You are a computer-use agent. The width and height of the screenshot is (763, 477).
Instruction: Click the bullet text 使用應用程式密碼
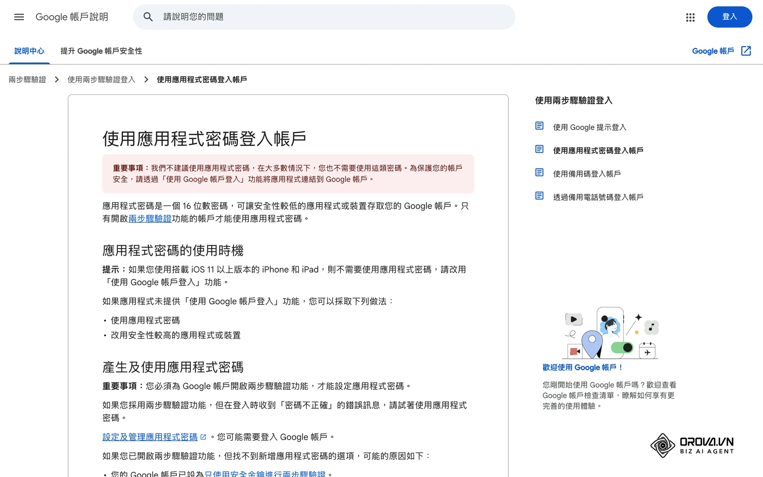click(145, 321)
